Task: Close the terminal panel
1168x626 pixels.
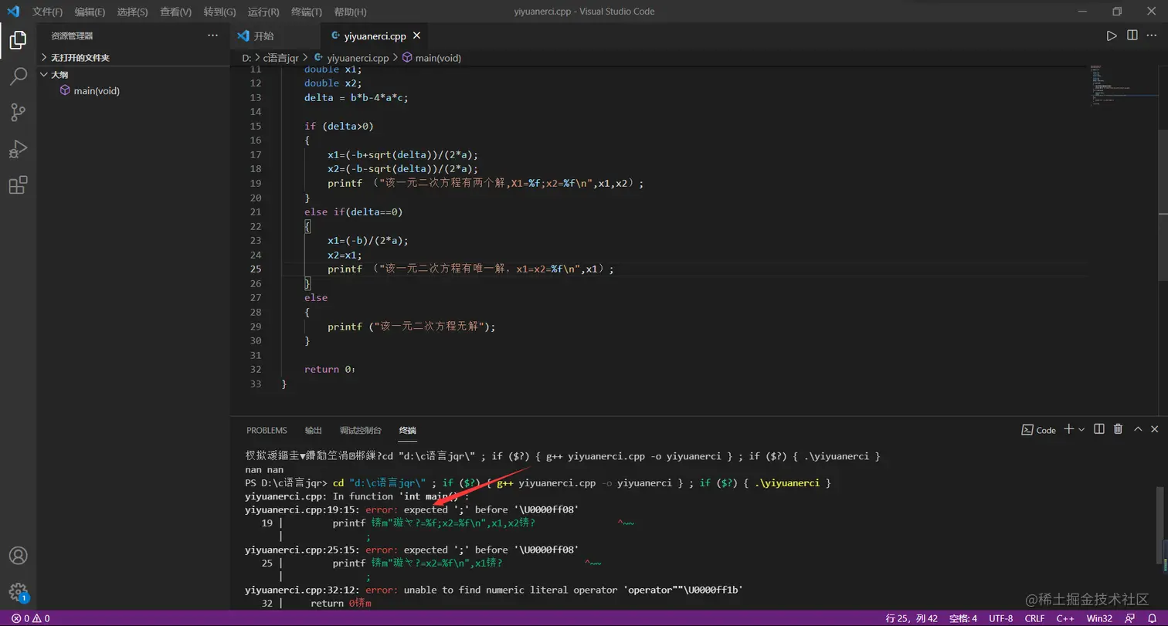Action: pos(1155,429)
